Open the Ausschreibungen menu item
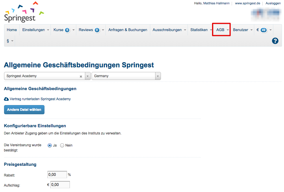The image size is (284, 192). point(167,30)
